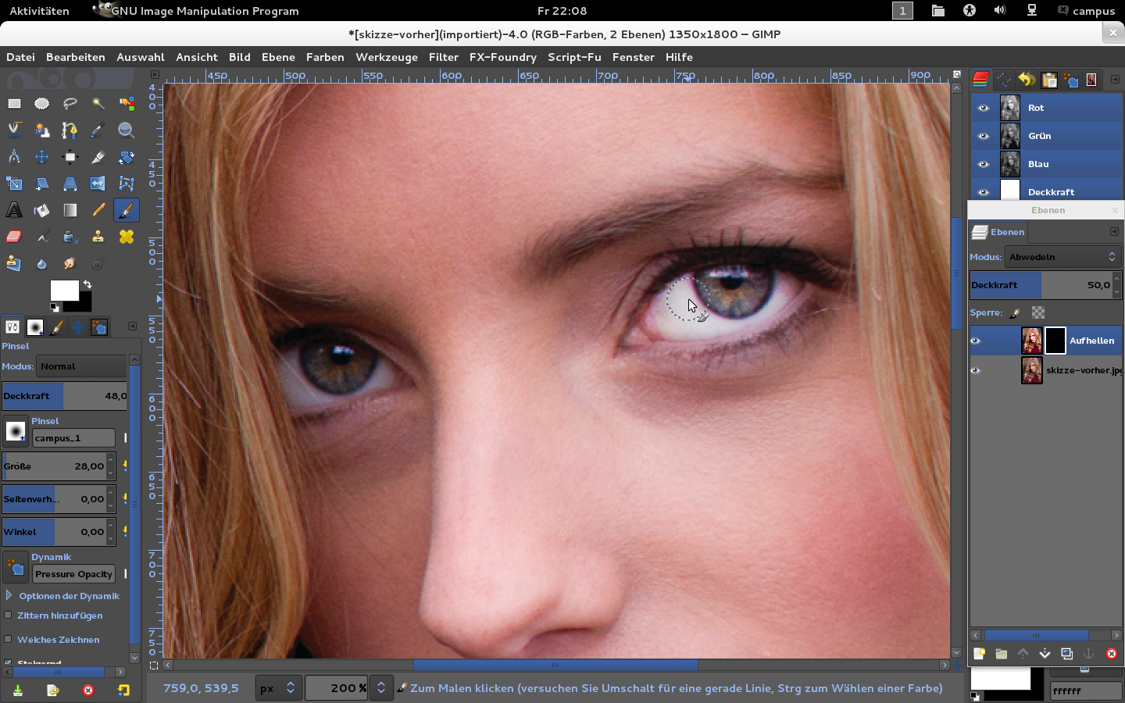Enable Zittern hinzufügen checkbox
Screen dimensions: 1125x703
[9, 616]
